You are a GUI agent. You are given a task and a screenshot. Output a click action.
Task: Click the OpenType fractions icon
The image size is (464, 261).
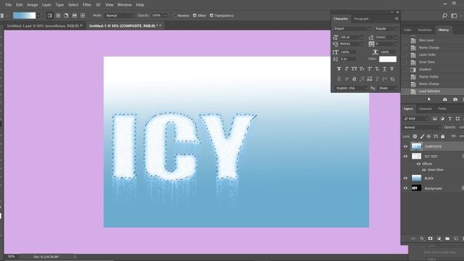tap(392, 79)
